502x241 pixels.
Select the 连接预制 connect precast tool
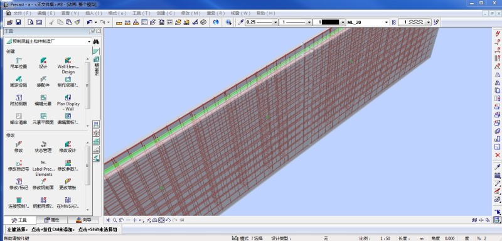19,203
